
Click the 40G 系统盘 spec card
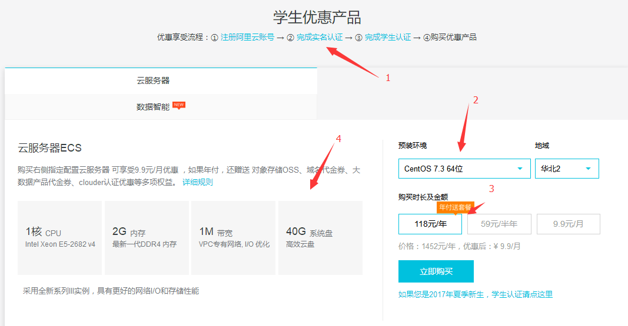tap(320, 238)
